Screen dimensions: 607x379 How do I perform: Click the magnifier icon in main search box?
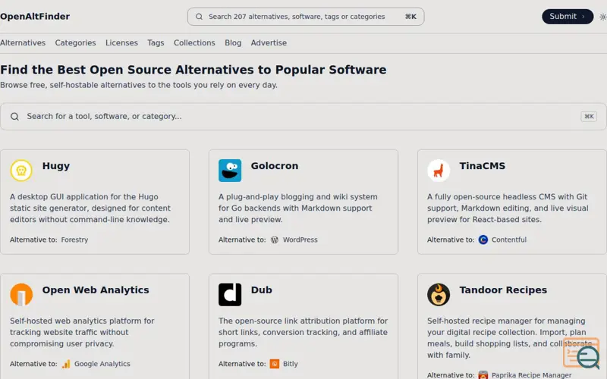click(14, 117)
